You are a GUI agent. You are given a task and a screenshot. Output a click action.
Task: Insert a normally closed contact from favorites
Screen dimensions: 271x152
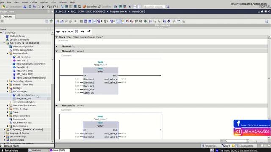point(64,32)
